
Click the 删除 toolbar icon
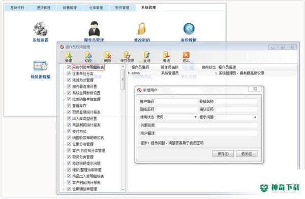coord(108,55)
